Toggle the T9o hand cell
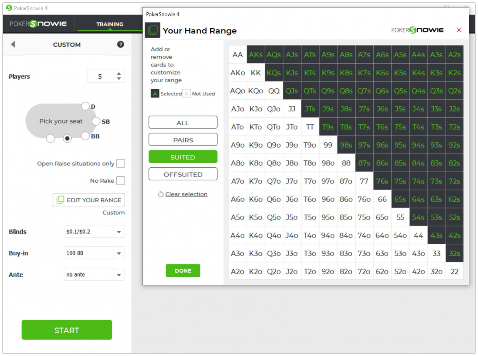Viewport: 478px width, 356px height. tap(310, 145)
